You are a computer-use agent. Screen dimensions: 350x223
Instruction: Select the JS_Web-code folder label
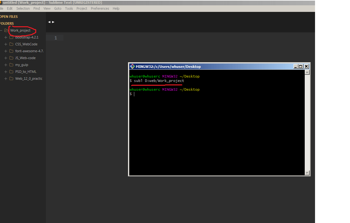click(26, 58)
